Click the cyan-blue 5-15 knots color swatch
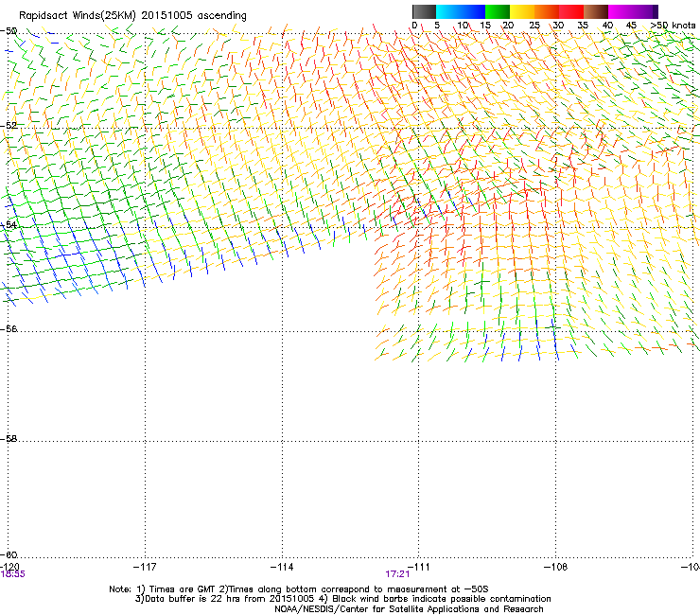Viewport: 700px width, 615px height. (x=461, y=11)
